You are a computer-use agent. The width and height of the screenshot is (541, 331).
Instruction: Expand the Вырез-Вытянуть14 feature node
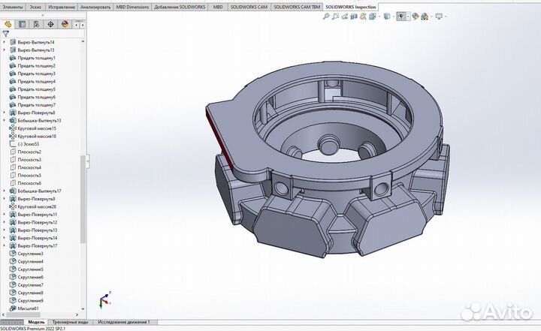tap(4, 42)
